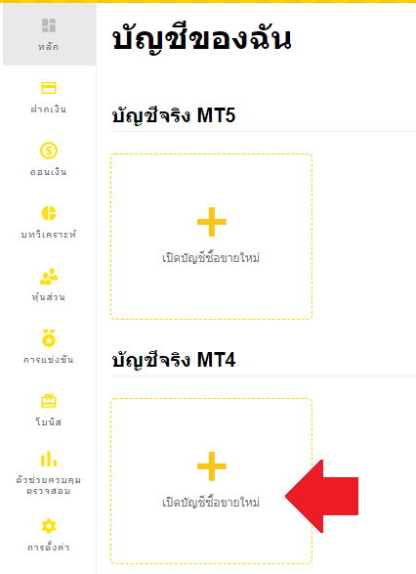This screenshot has height=574, width=416.
Task: Open the ตัวช่วยควบคุมตรวจสอบ bar chart icon
Action: click(49, 459)
